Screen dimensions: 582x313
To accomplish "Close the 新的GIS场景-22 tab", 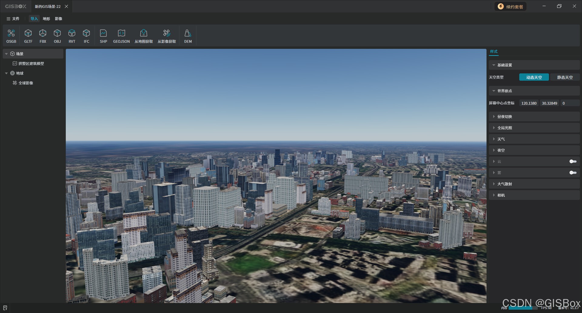I will coord(66,6).
